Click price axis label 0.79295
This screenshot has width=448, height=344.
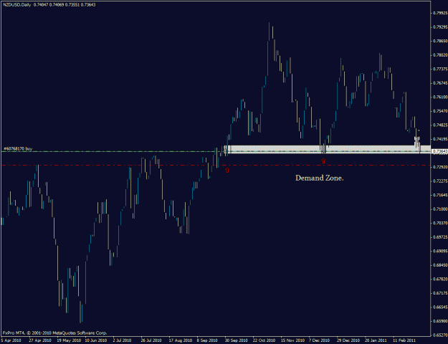point(440,27)
